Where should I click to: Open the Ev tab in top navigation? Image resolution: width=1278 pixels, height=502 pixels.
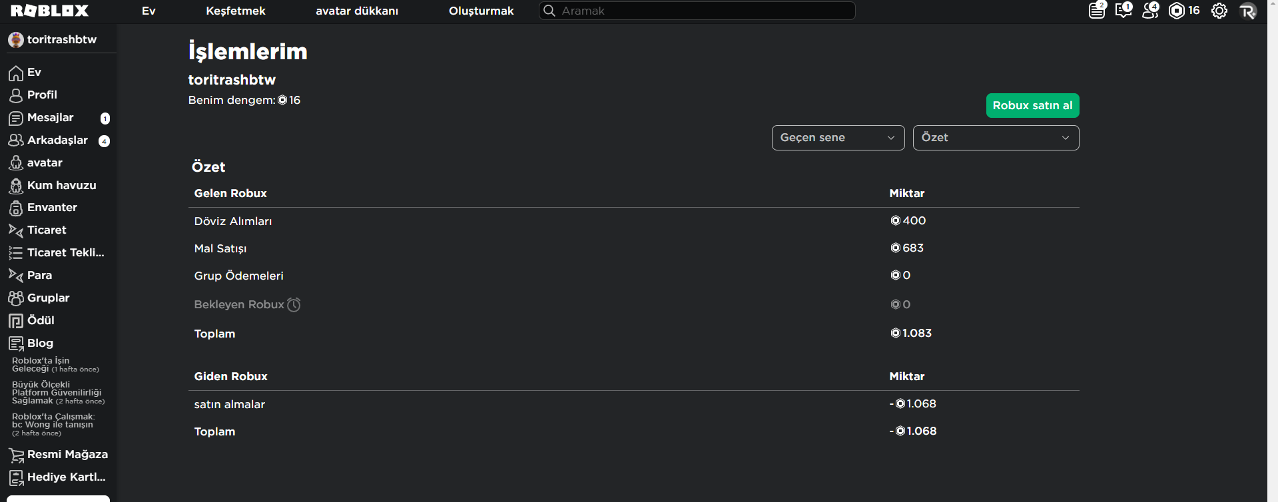[x=149, y=11]
